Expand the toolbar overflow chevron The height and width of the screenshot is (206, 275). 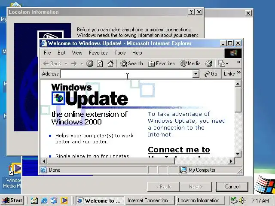tap(238, 62)
